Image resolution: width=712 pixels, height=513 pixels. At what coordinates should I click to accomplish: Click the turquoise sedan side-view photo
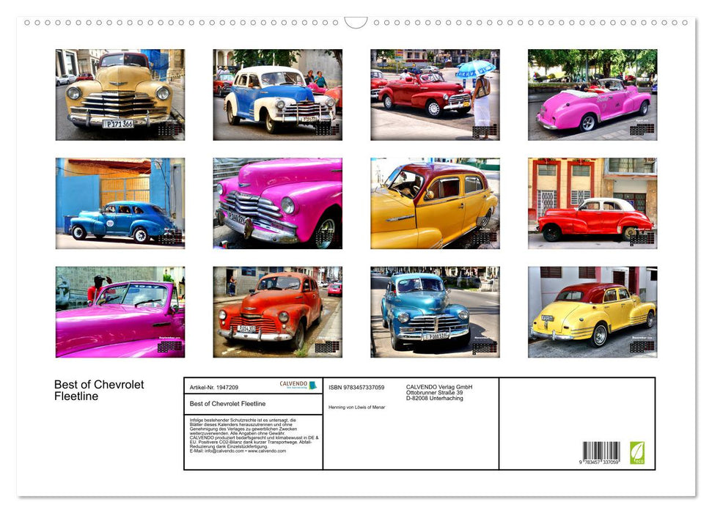436,312
